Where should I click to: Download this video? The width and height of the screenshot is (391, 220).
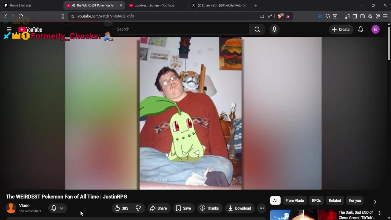(x=240, y=208)
